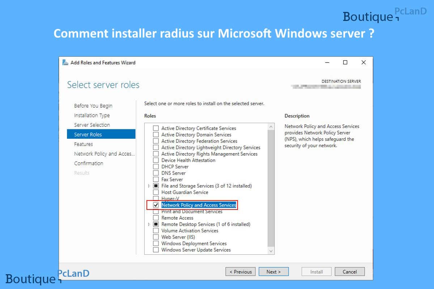Toggle File and Storage Services checkbox
The width and height of the screenshot is (434, 289).
[156, 186]
